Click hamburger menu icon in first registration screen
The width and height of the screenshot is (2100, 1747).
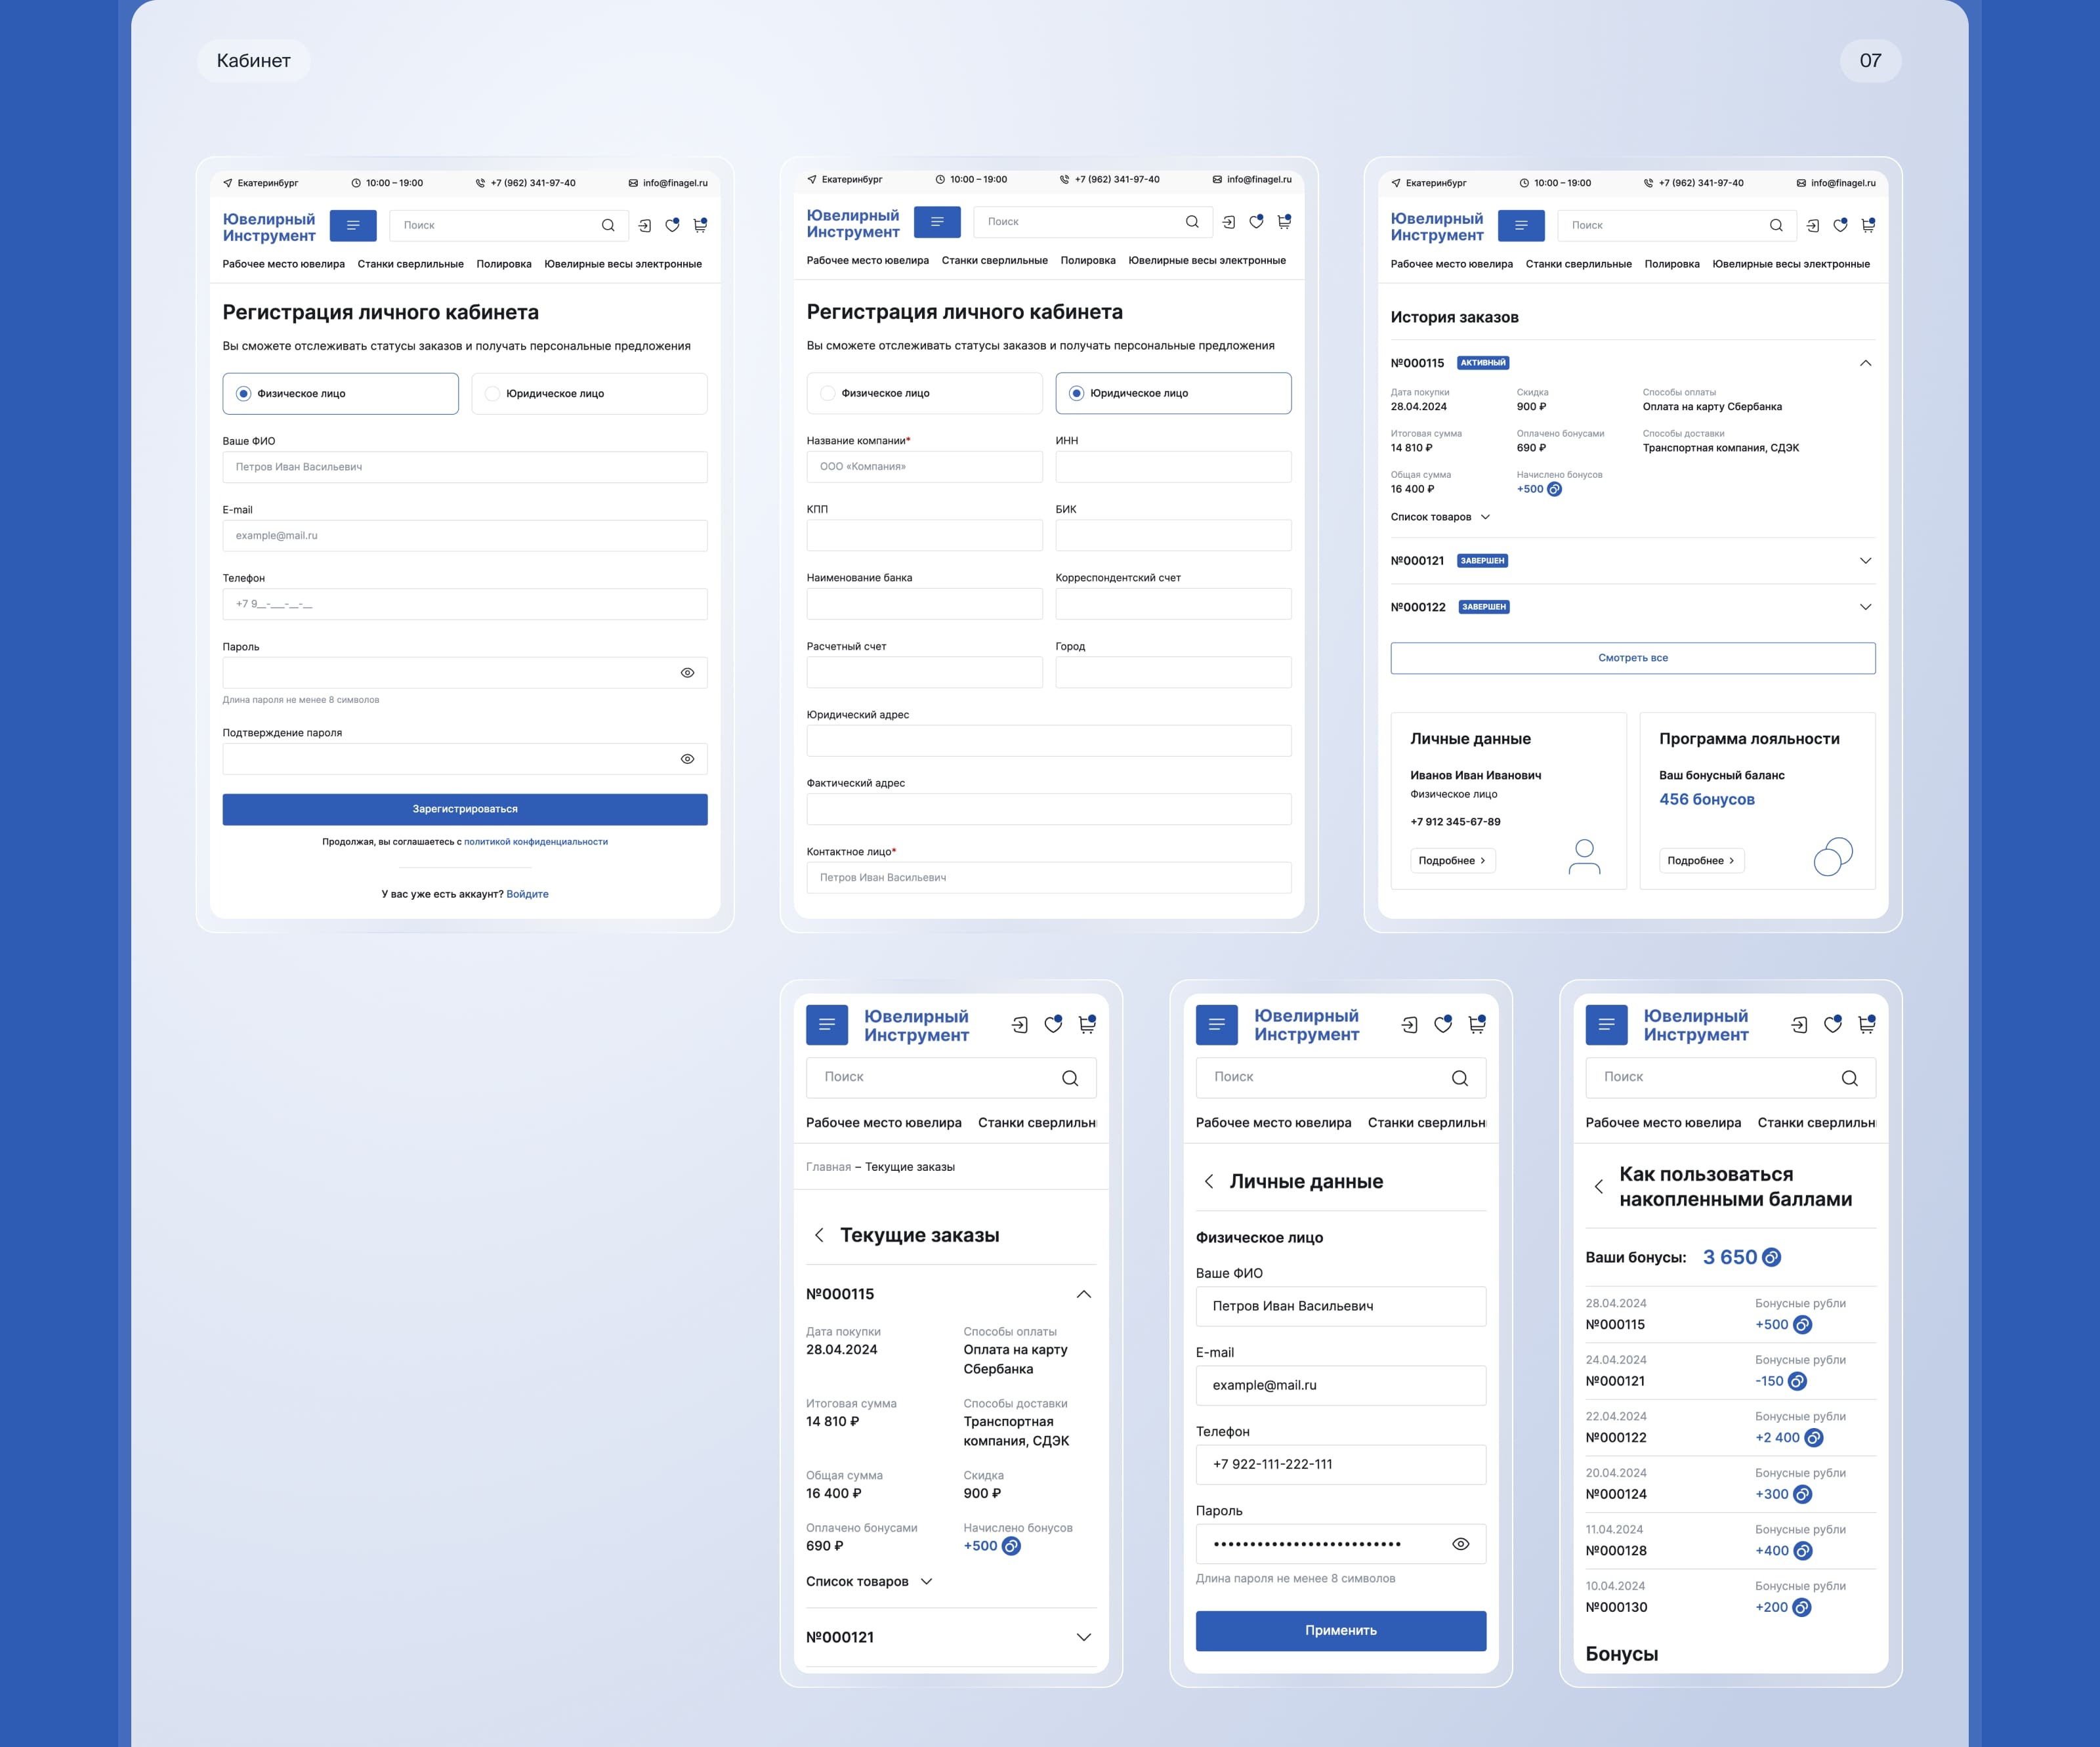(x=352, y=226)
